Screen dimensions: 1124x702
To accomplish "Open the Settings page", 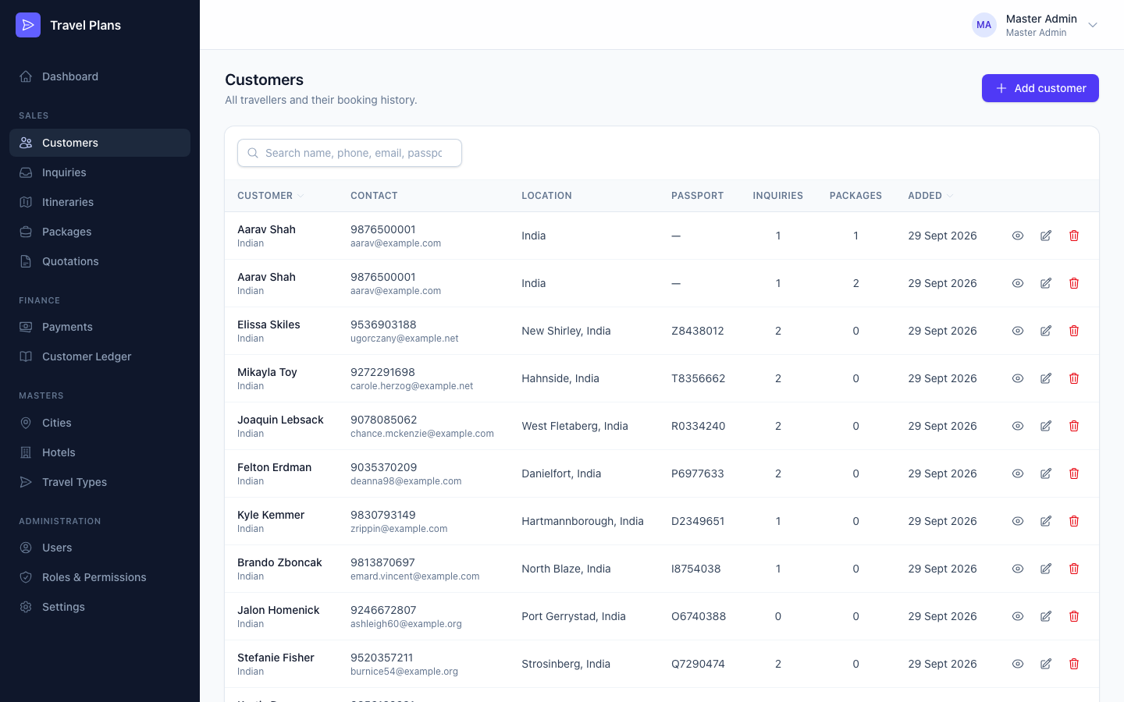I will [x=100, y=607].
